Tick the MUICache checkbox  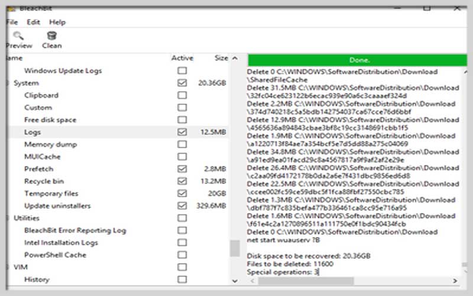(182, 156)
